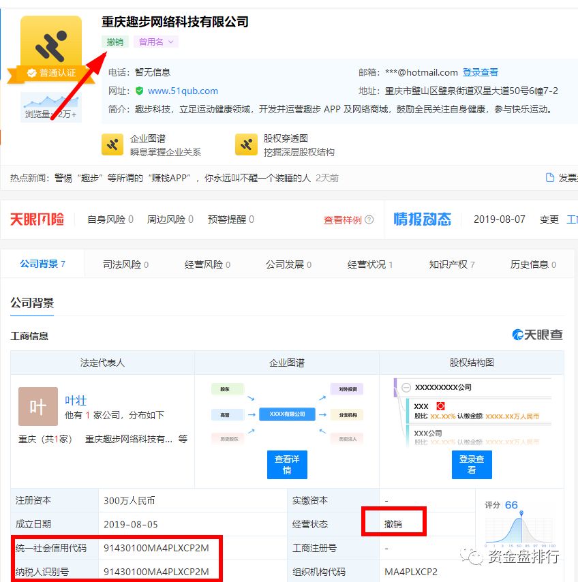Viewport: 578px width, 582px height.
Task: Click 查看样例 link
Action: (x=342, y=220)
